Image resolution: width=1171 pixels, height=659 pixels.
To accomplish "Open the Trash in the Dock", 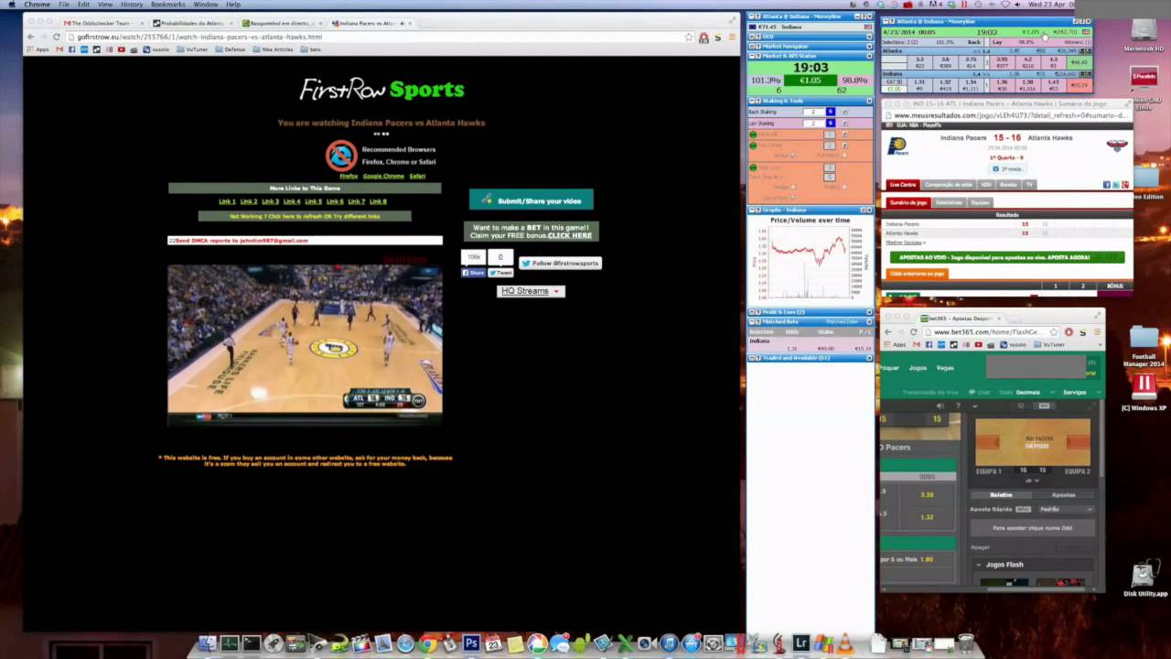I will point(965,643).
